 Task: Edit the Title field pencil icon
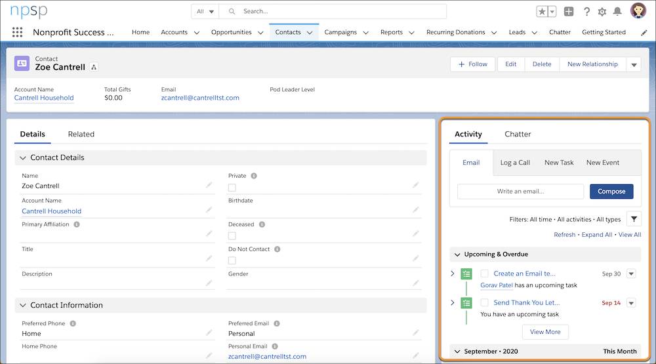coord(209,258)
